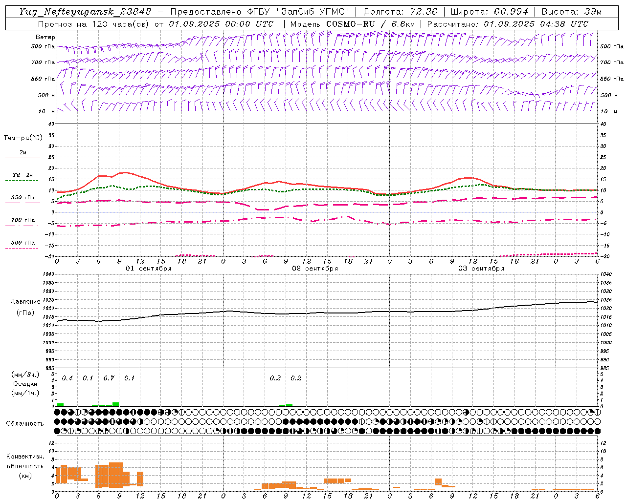Click the 'Осадки' precipitation label
The height and width of the screenshot is (500, 626).
(25, 384)
